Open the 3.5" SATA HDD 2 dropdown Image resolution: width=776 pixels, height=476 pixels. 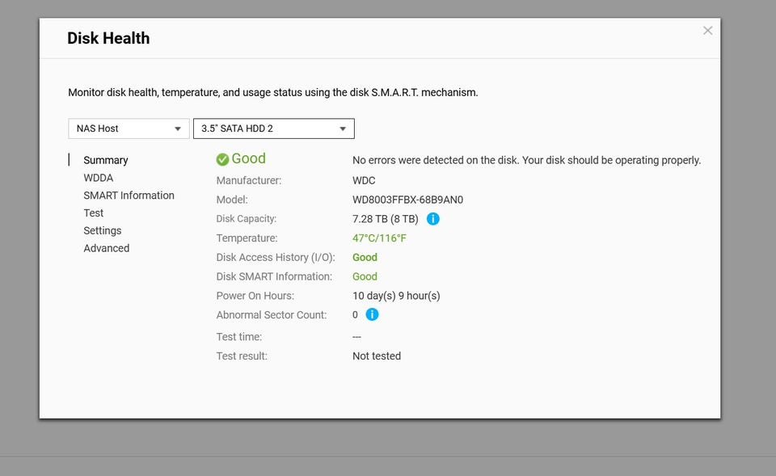coord(274,128)
